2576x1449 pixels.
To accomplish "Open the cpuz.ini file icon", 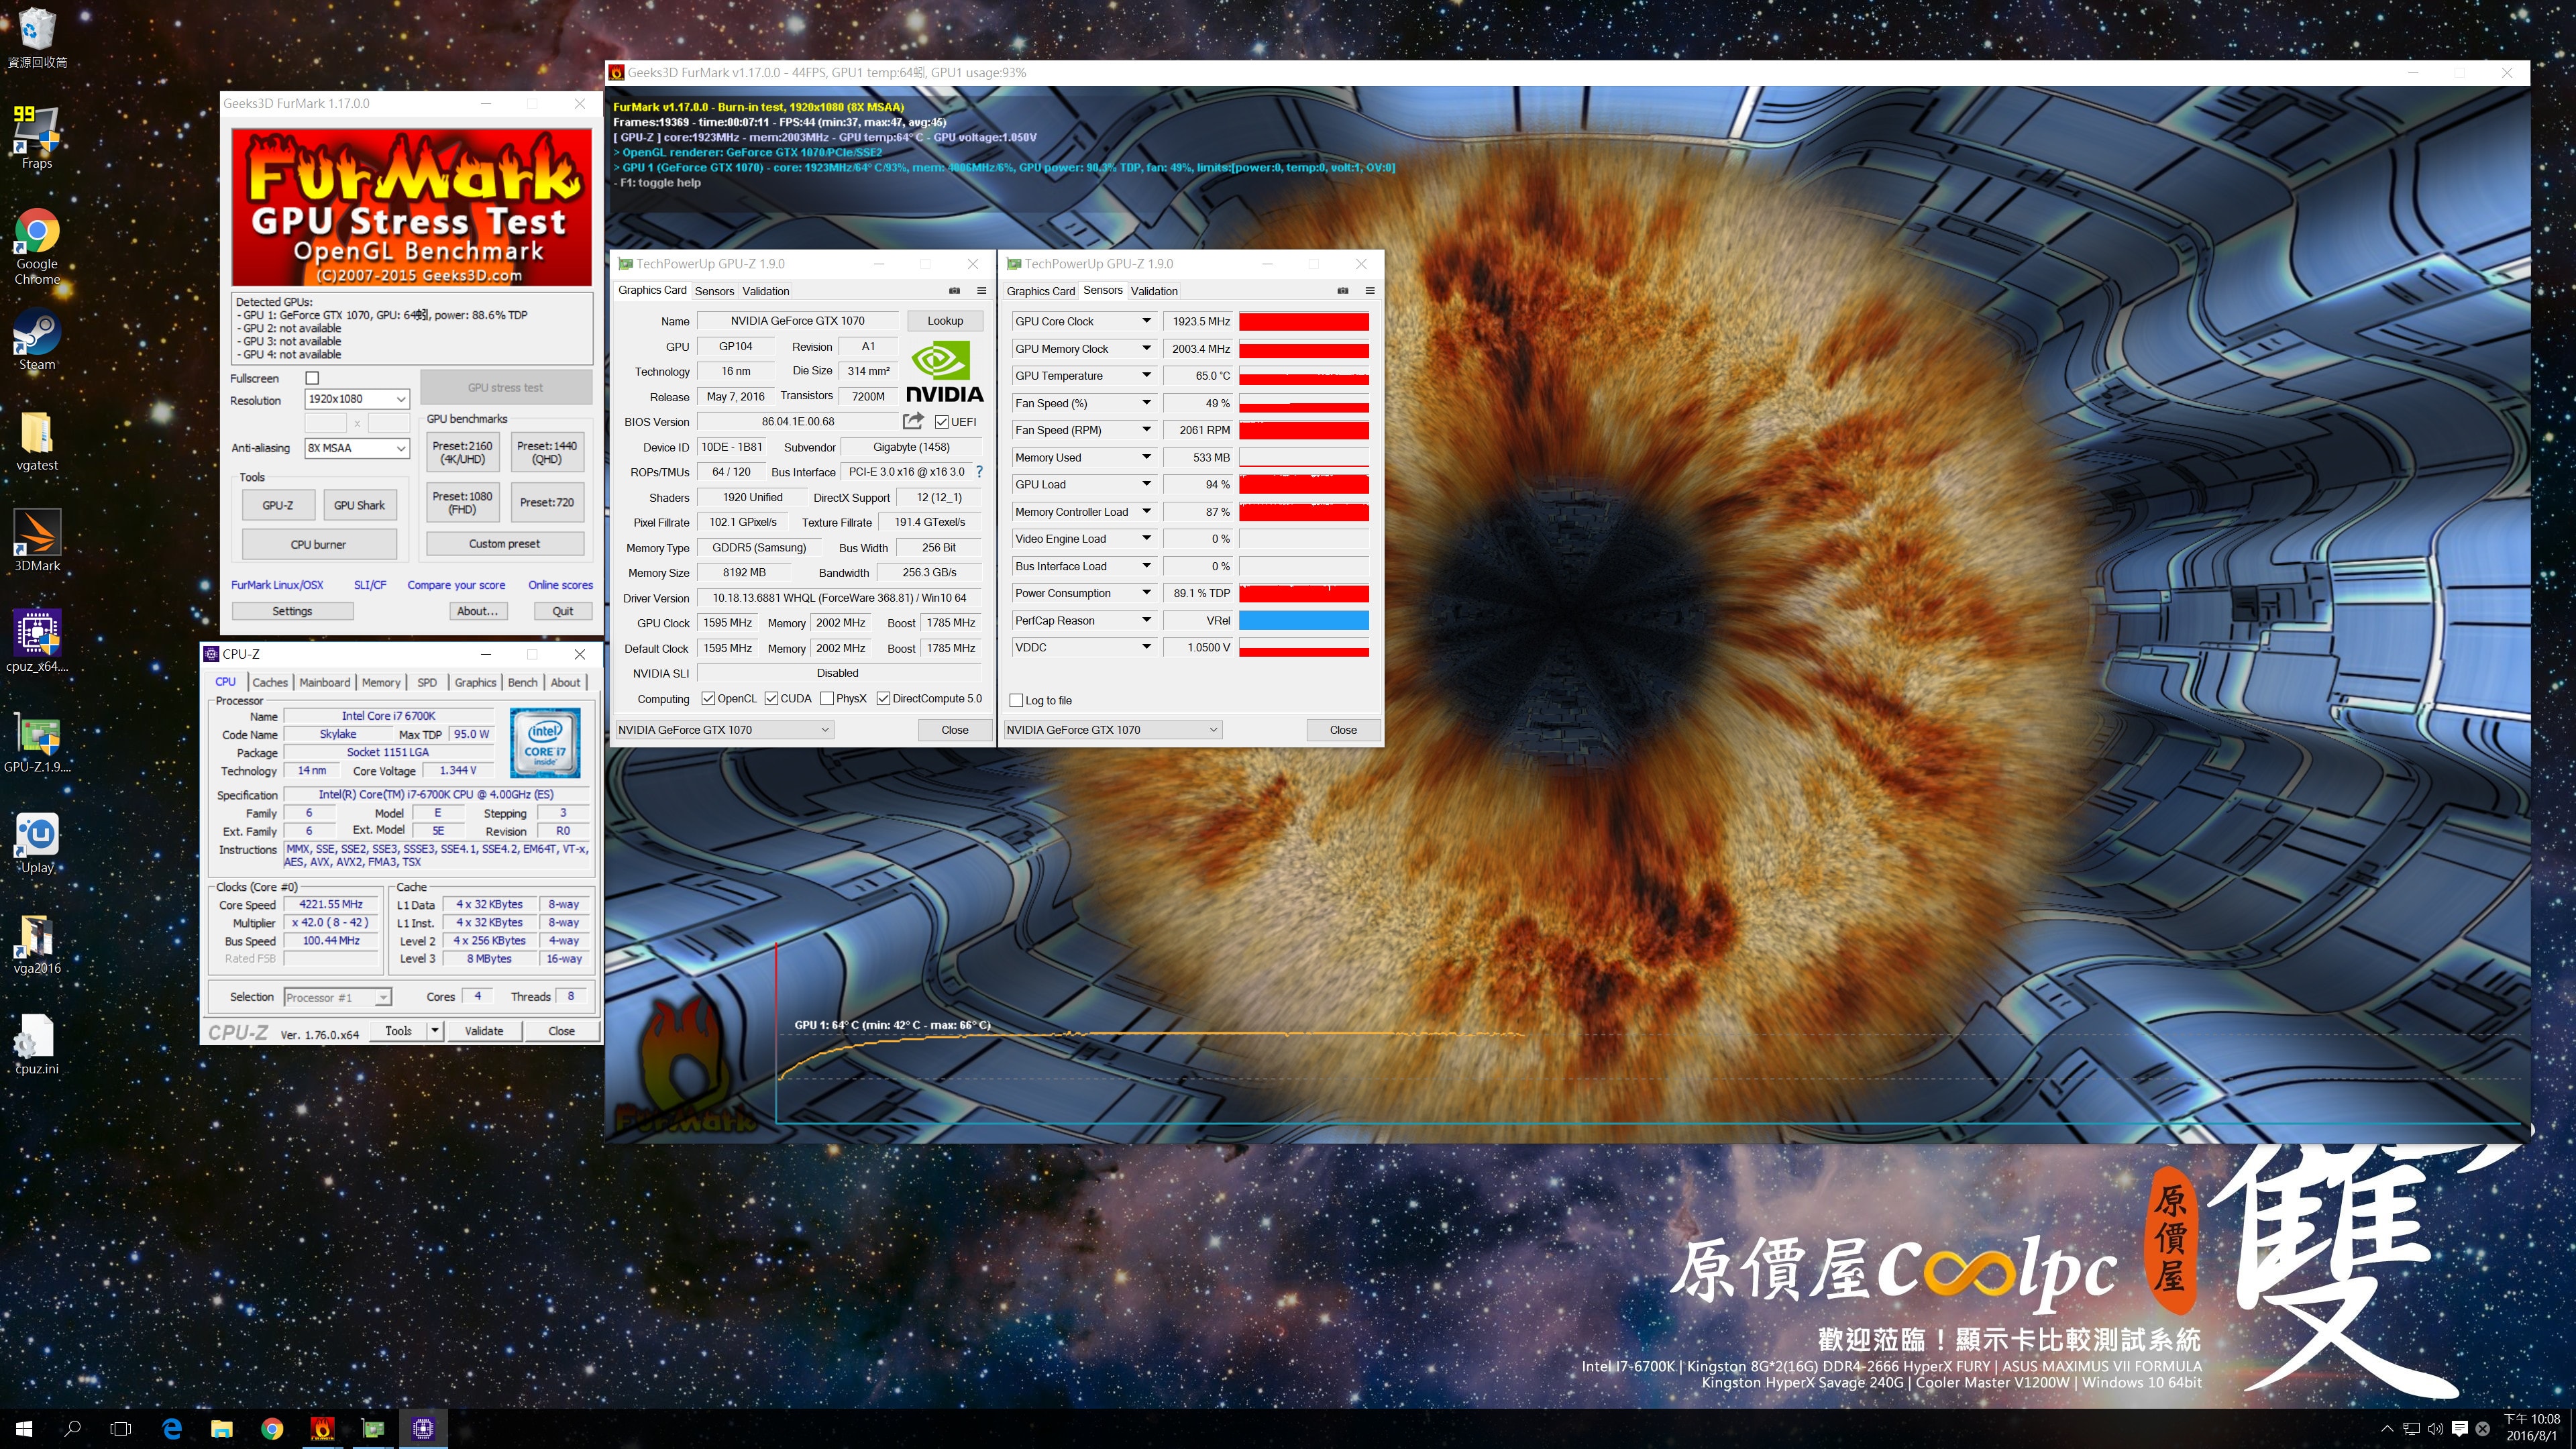I will (37, 1045).
